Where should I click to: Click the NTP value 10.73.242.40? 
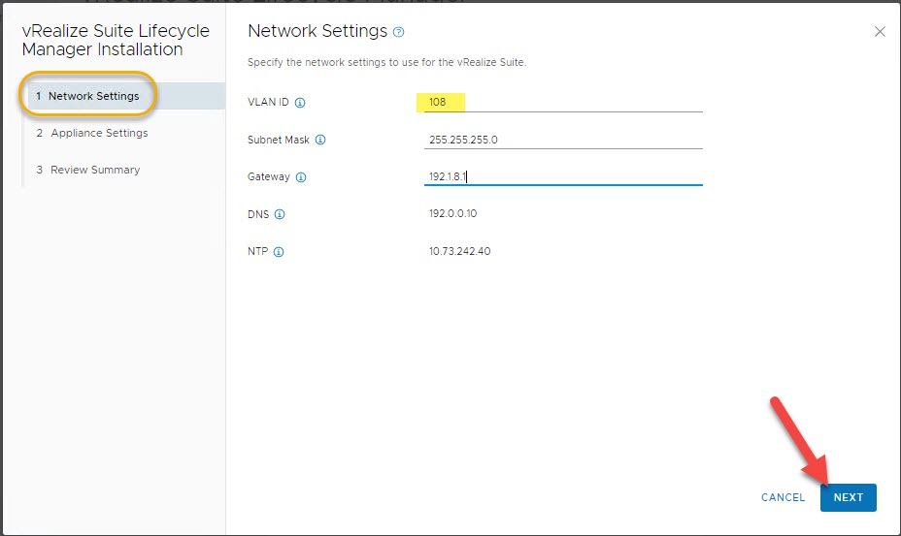click(x=459, y=252)
